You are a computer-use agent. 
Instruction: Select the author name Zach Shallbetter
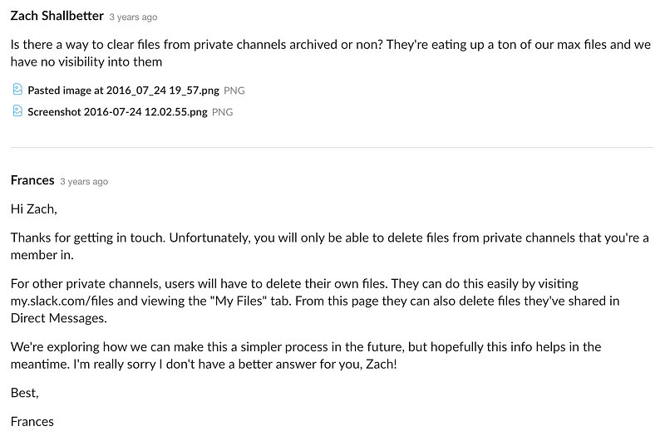coord(57,16)
